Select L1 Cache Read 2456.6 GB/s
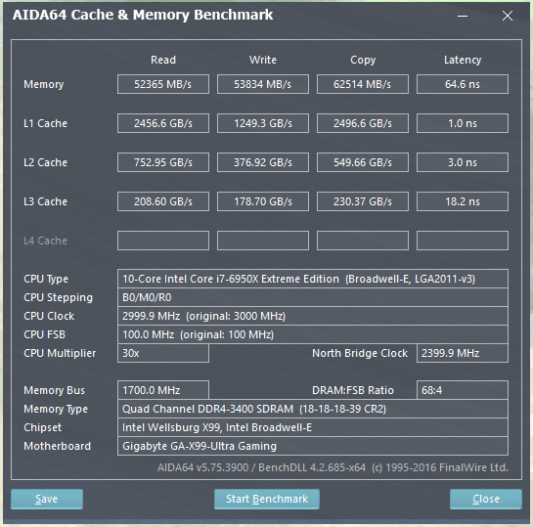The image size is (533, 527). 163,123
